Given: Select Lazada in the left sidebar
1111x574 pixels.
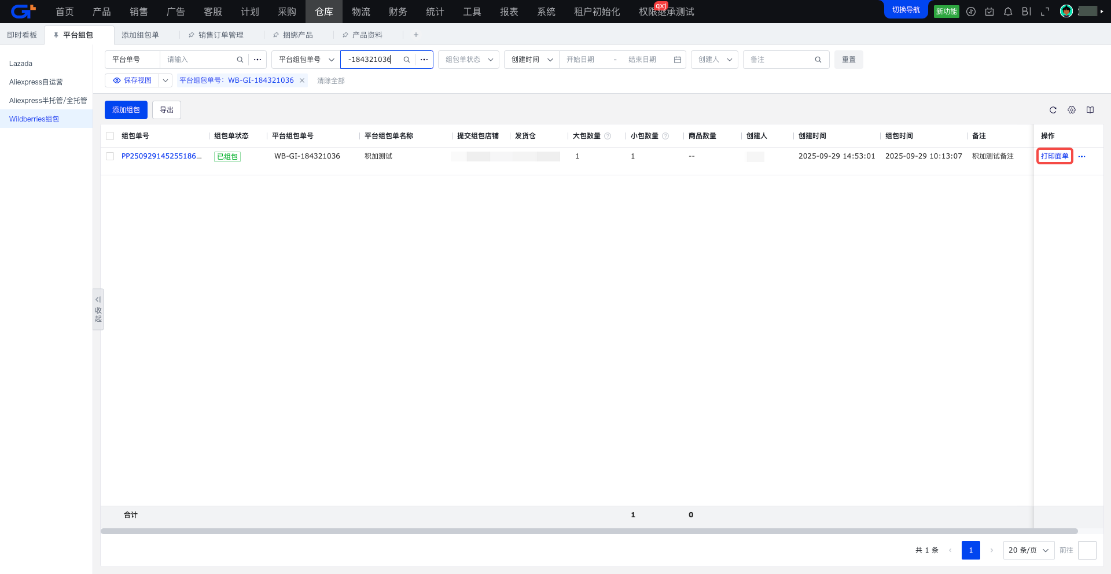Looking at the screenshot, I should point(46,64).
